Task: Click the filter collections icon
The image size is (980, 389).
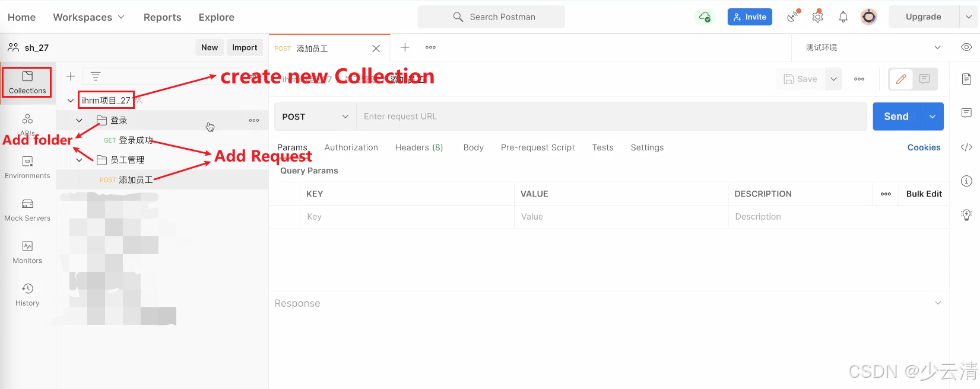Action: coord(96,76)
